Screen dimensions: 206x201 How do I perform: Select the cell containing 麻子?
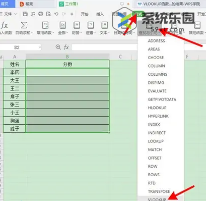pyautogui.click(x=15, y=96)
